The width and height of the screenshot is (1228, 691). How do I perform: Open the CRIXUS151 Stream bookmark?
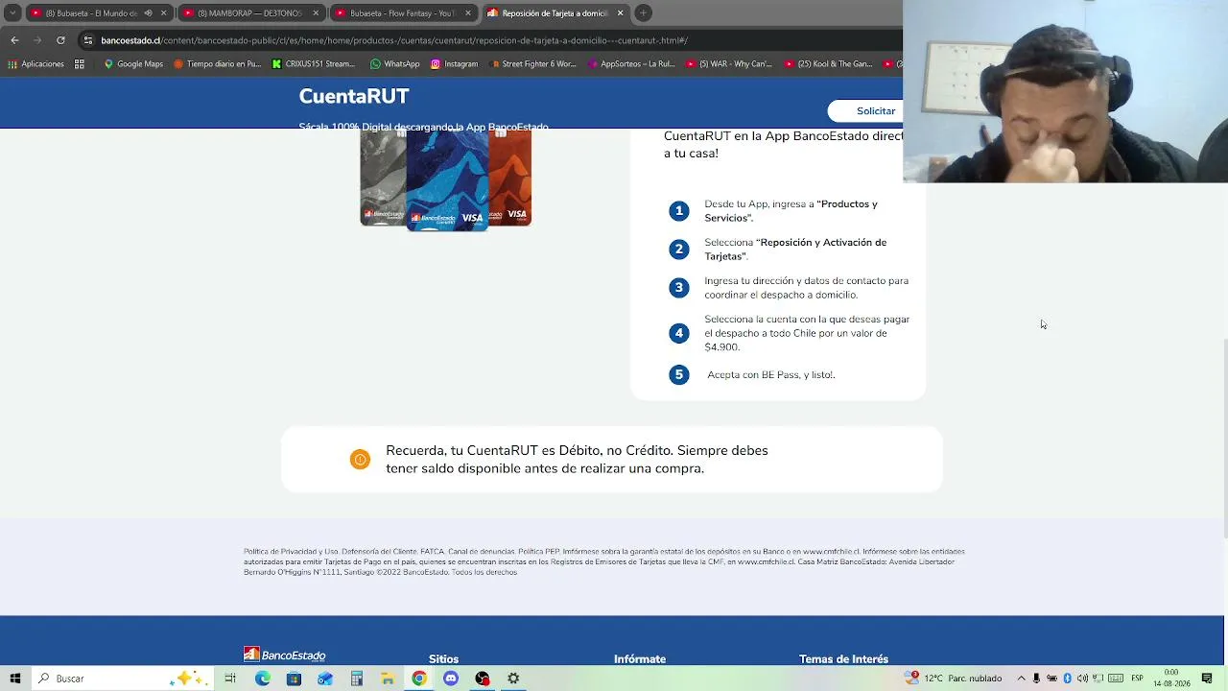pyautogui.click(x=313, y=64)
